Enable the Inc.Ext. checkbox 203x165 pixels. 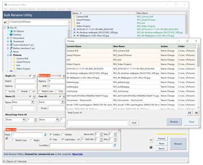pyautogui.click(x=6, y=91)
